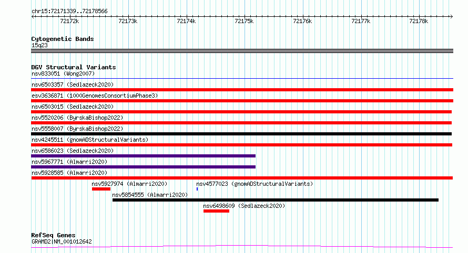Select the nsv6503357 (Sedlazeck2020) red bar
Viewport: 468px width, 253px height.
242,90
